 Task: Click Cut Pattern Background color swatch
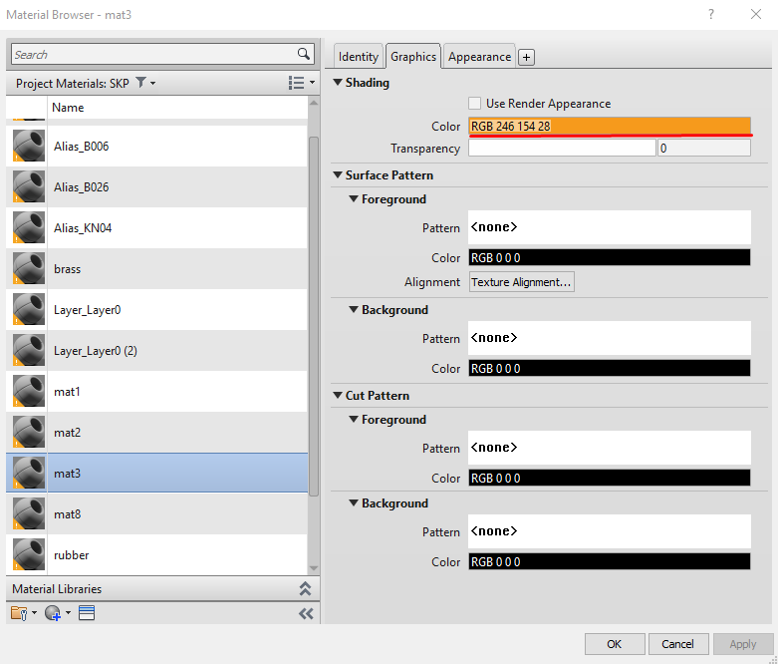(x=610, y=561)
